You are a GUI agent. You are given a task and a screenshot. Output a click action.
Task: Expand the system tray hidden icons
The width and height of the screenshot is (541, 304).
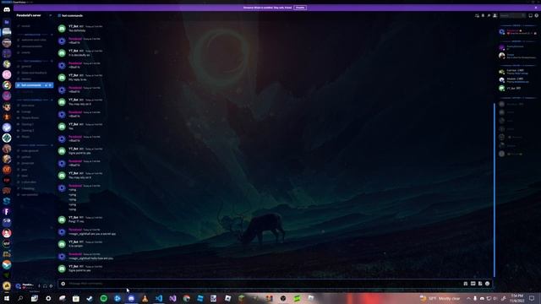tap(468, 298)
